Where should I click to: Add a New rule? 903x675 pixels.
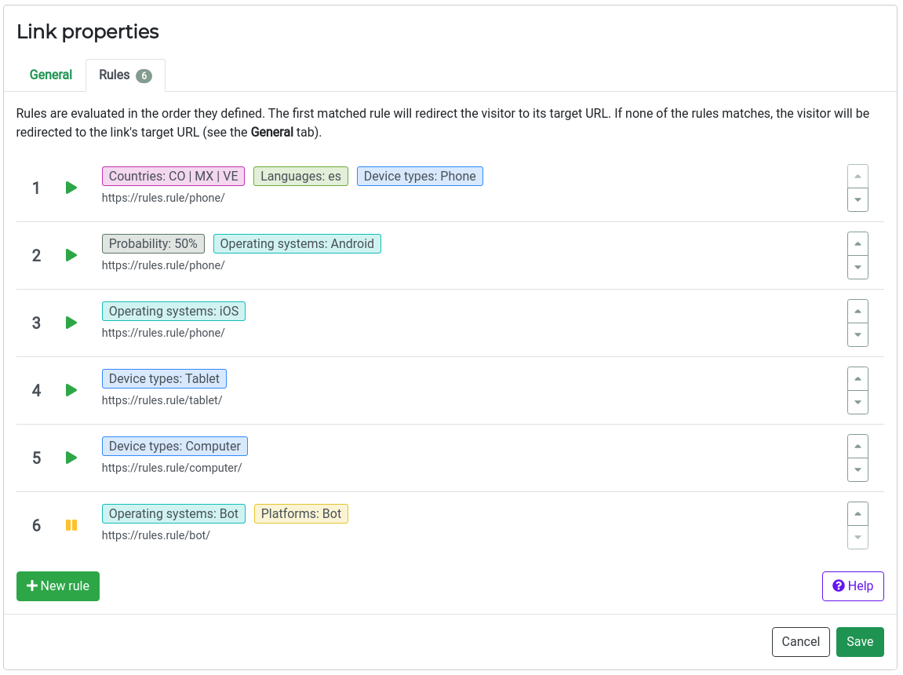[x=57, y=586]
